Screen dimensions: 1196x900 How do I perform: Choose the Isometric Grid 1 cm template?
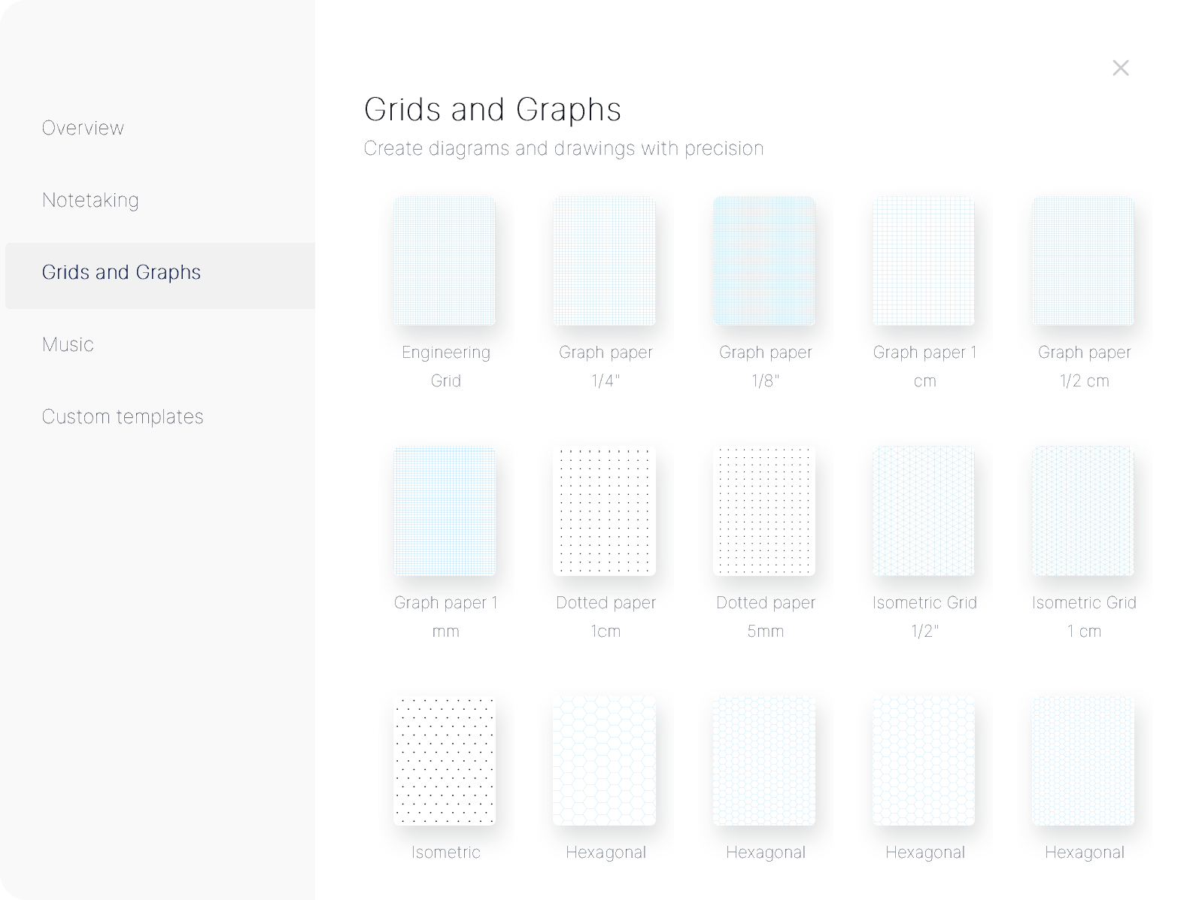pos(1083,511)
